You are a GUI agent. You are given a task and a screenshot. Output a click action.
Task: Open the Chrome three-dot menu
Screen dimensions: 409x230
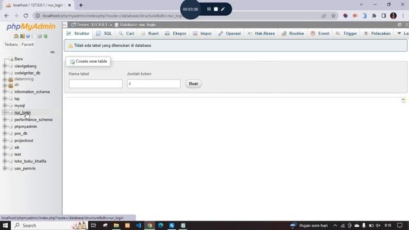click(x=403, y=16)
